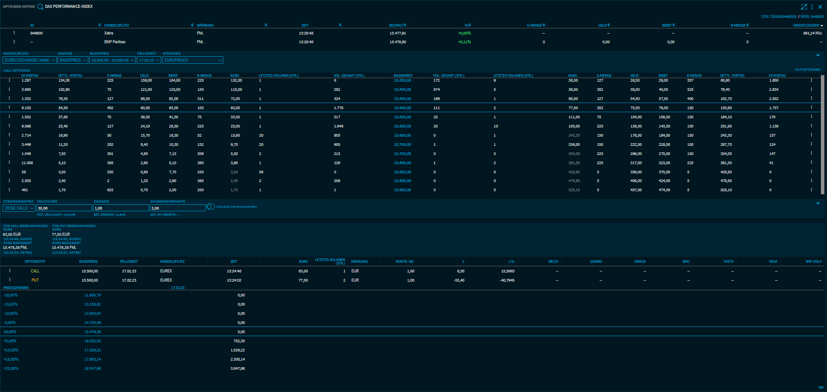The height and width of the screenshot is (392, 827).
Task: Toggle 'Aktuelle Werte anwenden' switch
Action: 211,206
